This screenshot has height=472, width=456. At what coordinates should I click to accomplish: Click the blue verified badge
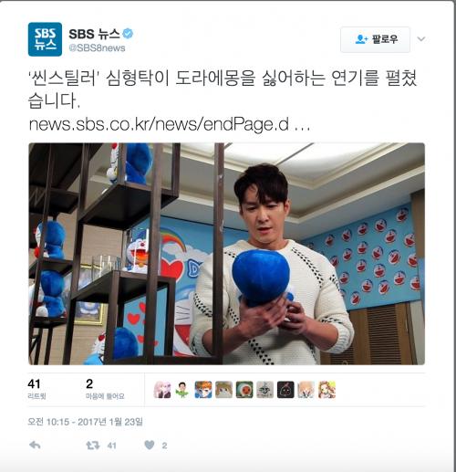(128, 34)
